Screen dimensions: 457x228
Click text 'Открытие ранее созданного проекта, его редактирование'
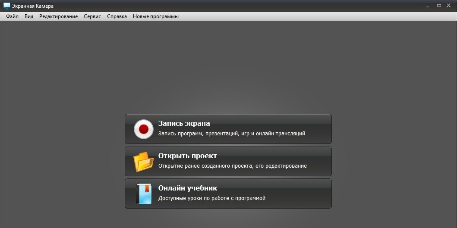(232, 166)
